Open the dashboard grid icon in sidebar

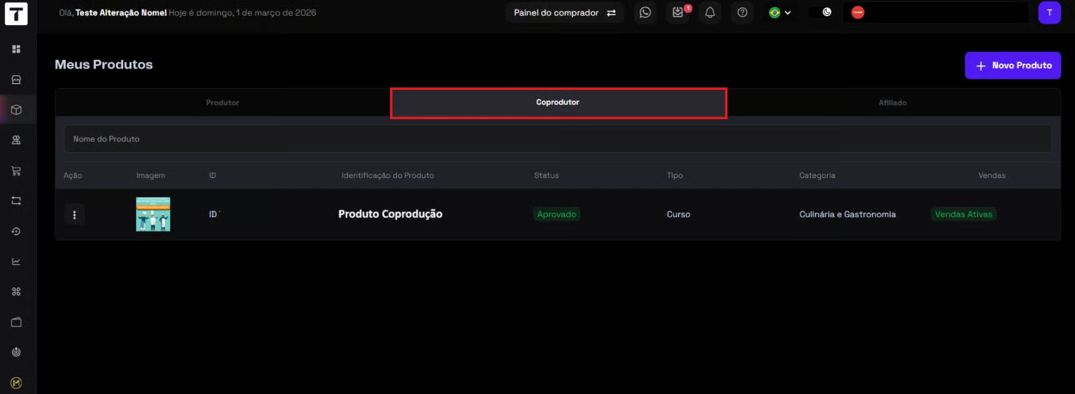(16, 49)
